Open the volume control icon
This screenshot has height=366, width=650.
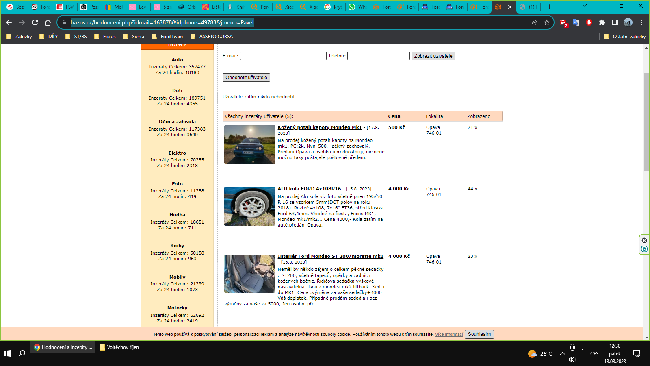[572, 359]
